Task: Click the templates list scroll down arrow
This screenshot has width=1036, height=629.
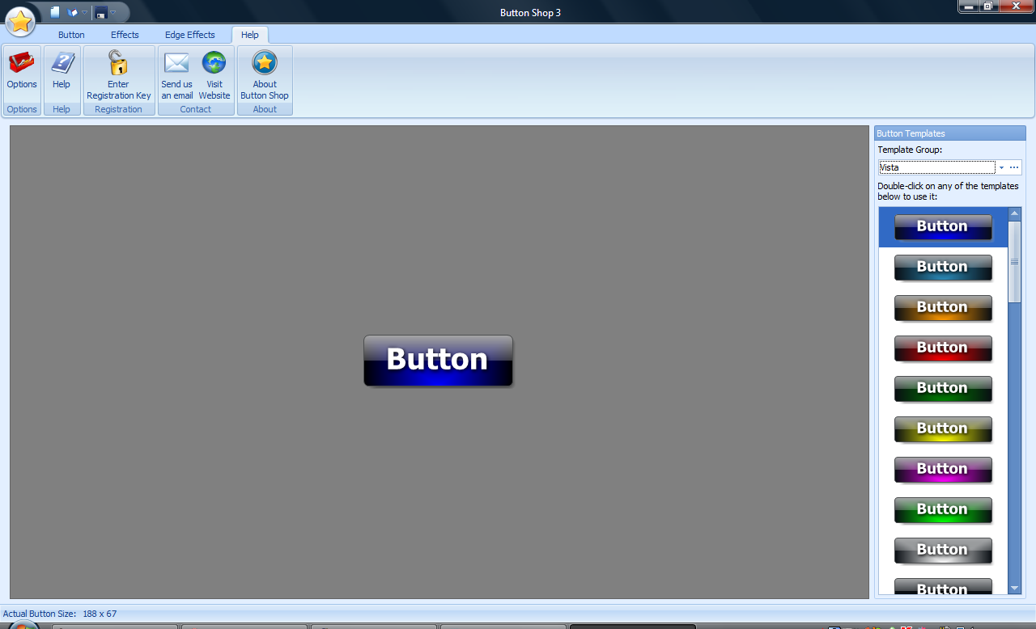Action: pos(1015,588)
